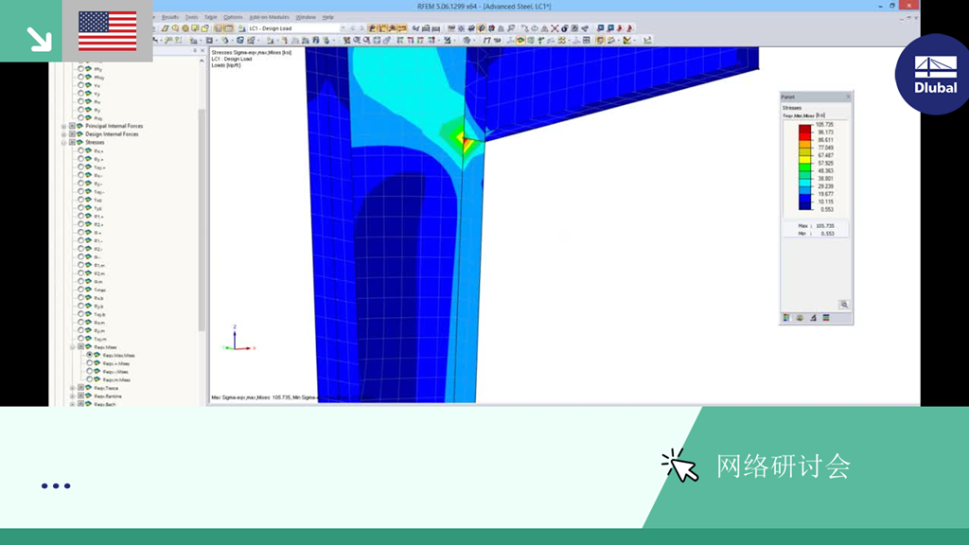Viewport: 969px width, 545px height.
Task: Click the yellow 67.487 legend color
Action: tap(804, 159)
